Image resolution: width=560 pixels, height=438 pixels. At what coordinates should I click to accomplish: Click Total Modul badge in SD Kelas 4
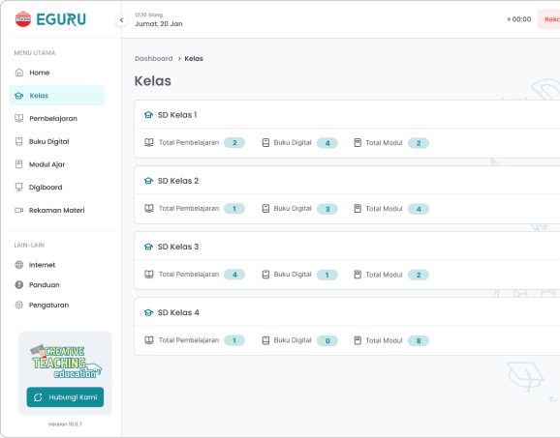pyautogui.click(x=419, y=340)
